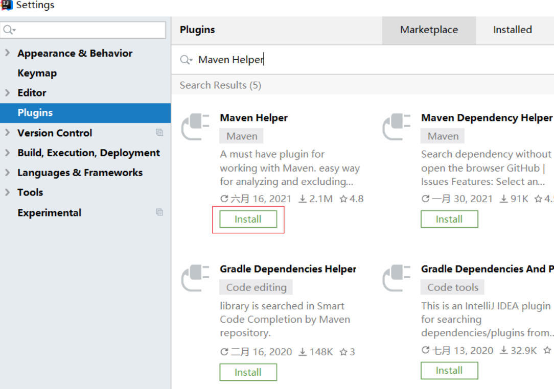554x389 pixels.
Task: Click the Gradle Dependencies Helper plugin icon
Action: pyautogui.click(x=195, y=278)
